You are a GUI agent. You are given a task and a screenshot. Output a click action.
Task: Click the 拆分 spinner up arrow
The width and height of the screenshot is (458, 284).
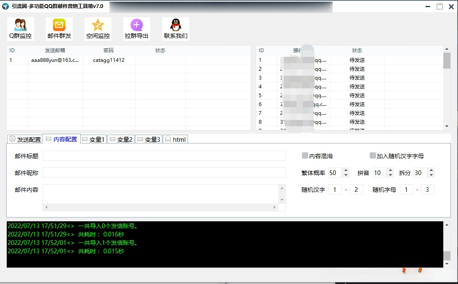coord(432,170)
